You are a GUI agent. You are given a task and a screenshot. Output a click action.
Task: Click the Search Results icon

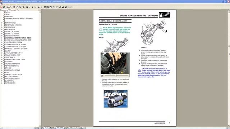[66, 7]
